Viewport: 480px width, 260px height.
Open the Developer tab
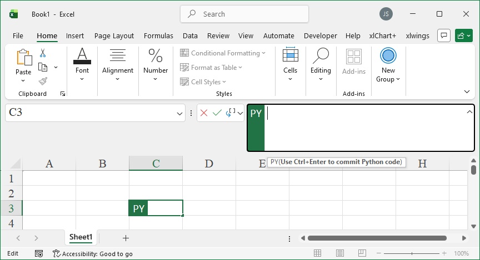pyautogui.click(x=320, y=35)
